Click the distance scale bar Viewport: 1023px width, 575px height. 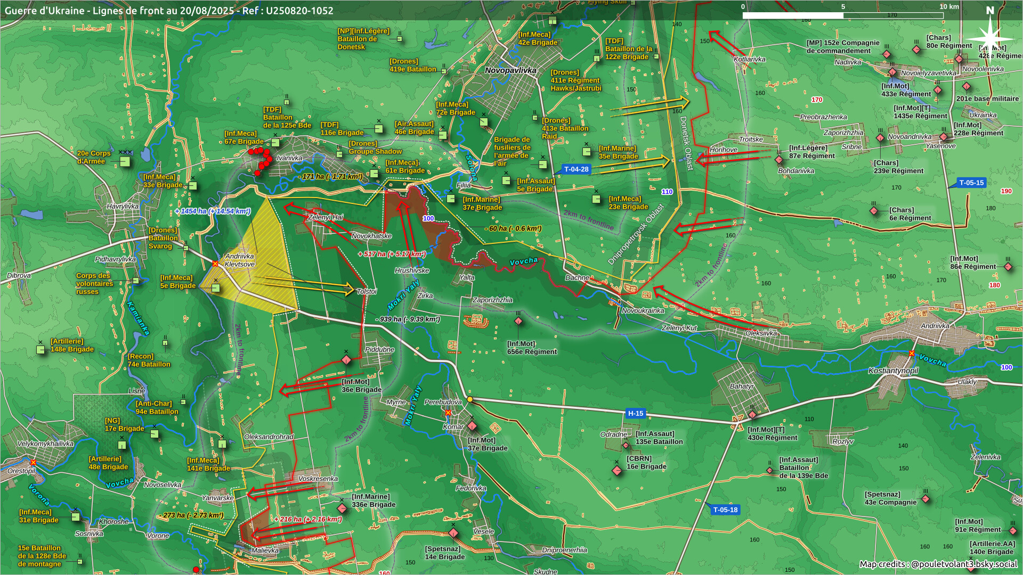[x=842, y=15]
